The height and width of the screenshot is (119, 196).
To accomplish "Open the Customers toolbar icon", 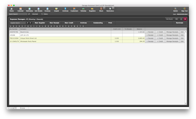I will click(x=74, y=9).
